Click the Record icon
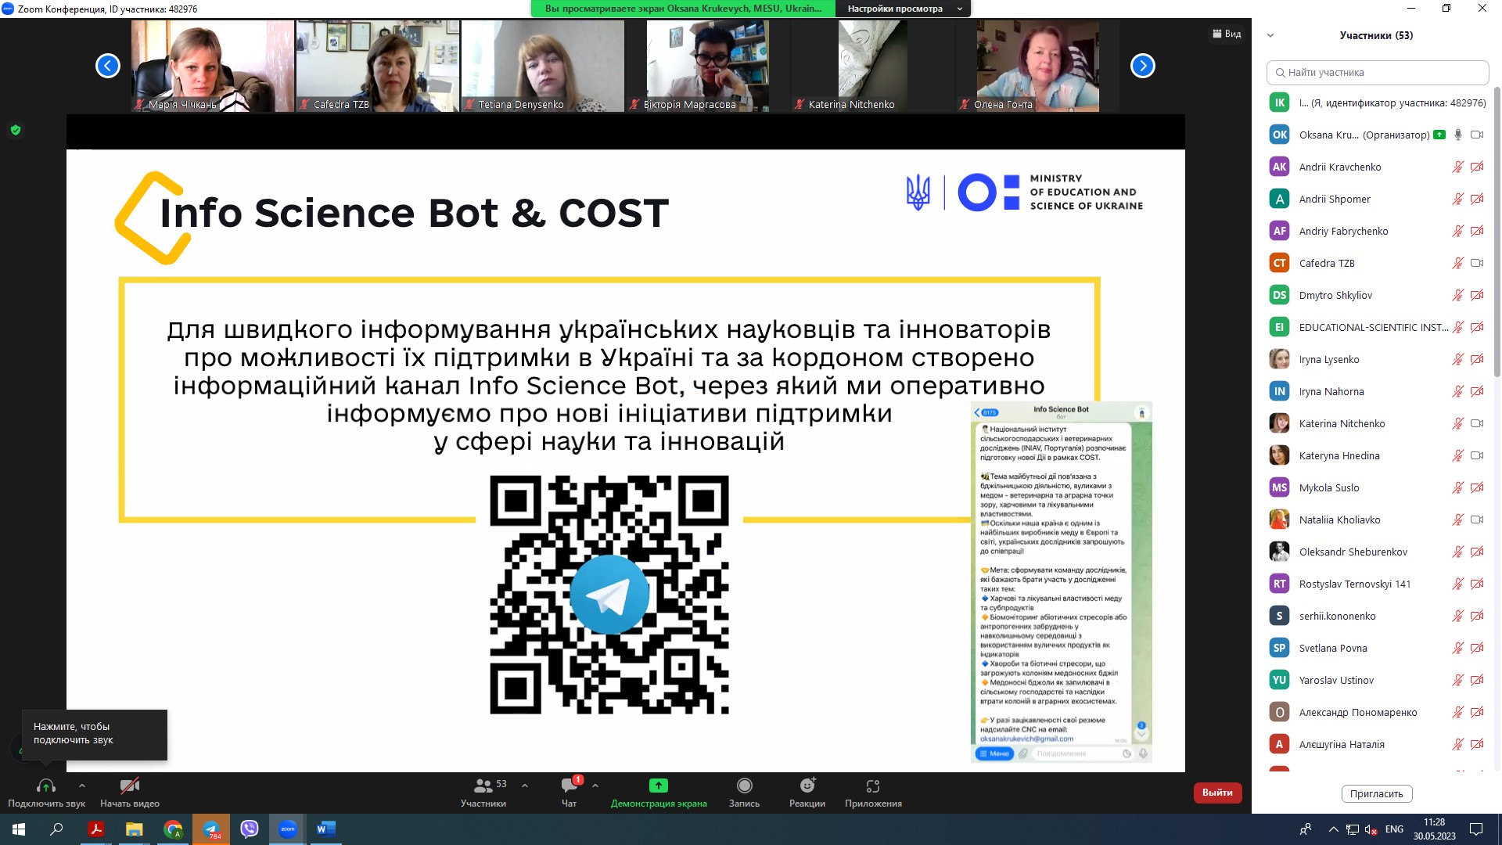The width and height of the screenshot is (1502, 845). [x=744, y=786]
